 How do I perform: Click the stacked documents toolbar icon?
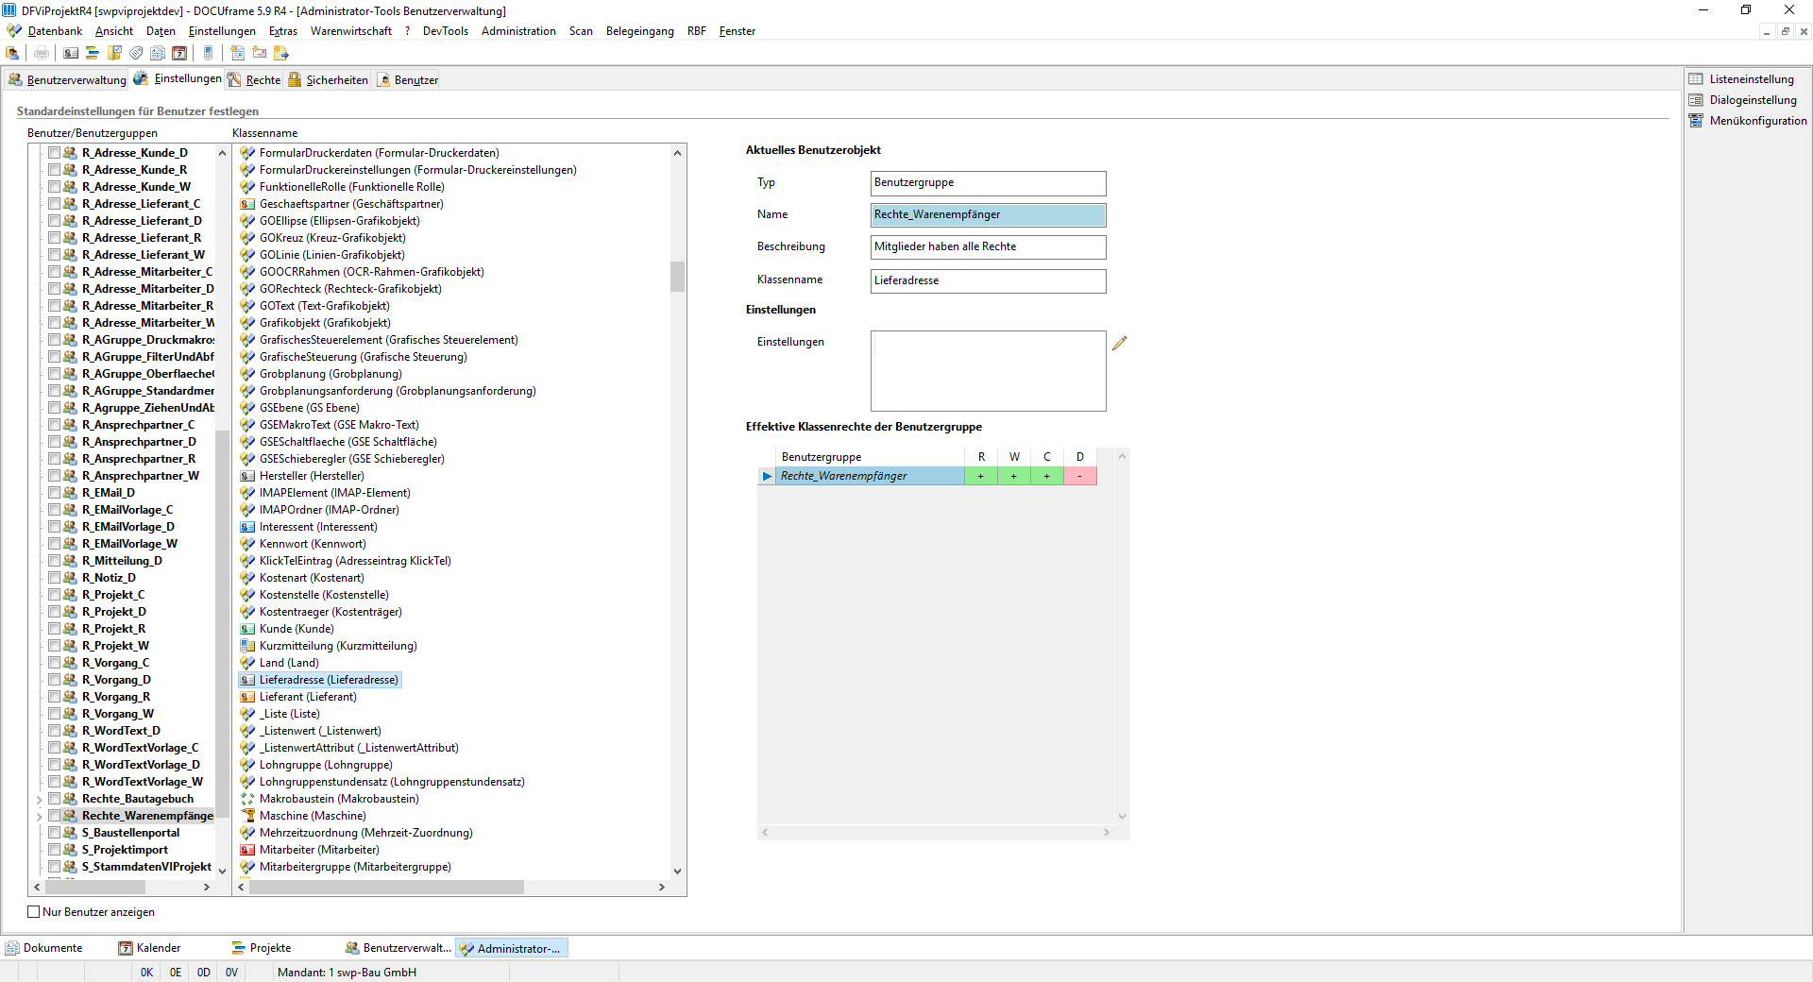[x=158, y=53]
